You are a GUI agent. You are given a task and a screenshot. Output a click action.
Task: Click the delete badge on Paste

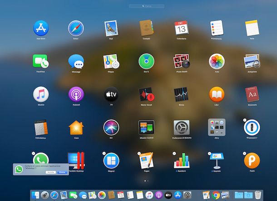[x=244, y=153]
